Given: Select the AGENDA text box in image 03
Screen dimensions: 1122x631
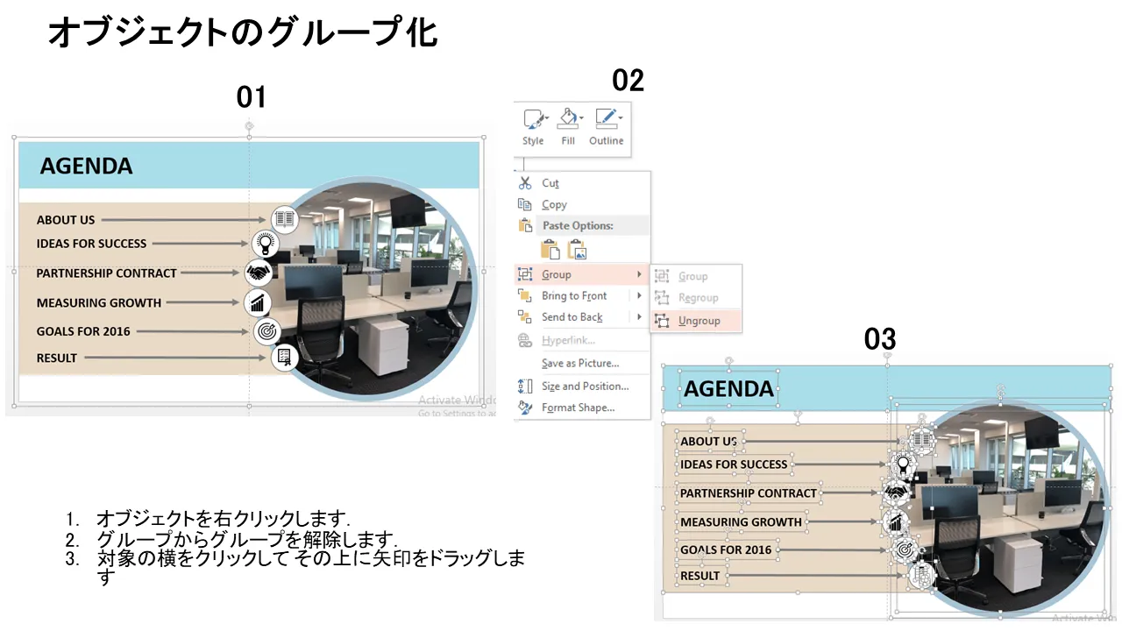Looking at the screenshot, I should (x=728, y=389).
